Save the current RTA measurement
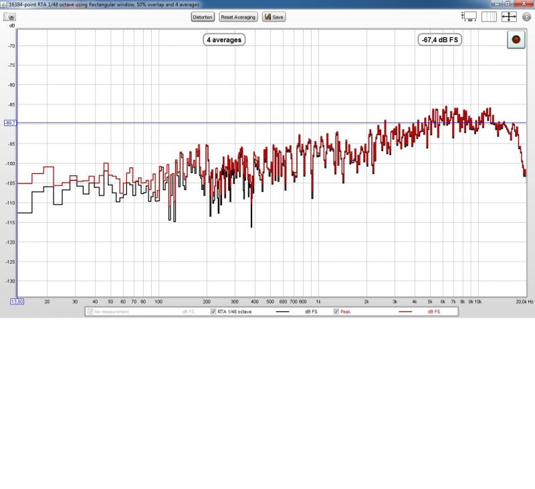Viewport: 535px width, 489px height. point(274,17)
